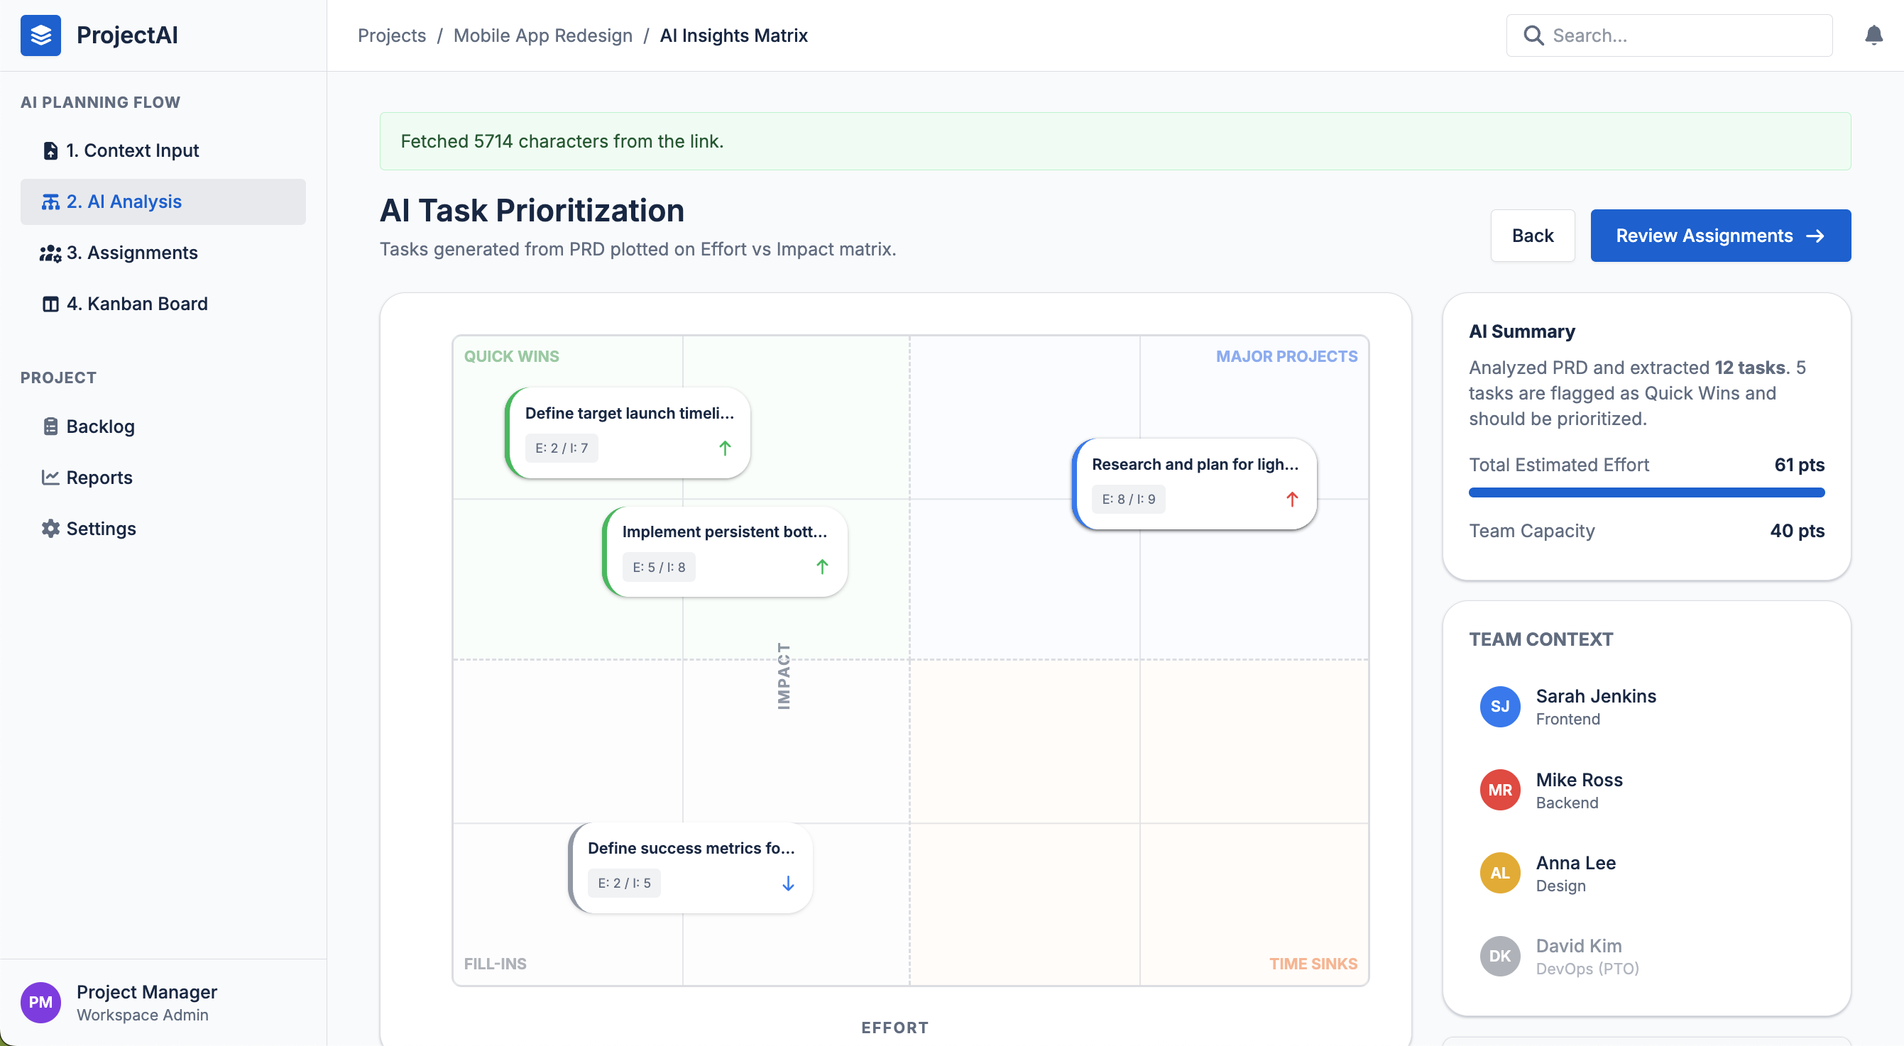
Task: Open the notifications bell
Action: [x=1873, y=35]
